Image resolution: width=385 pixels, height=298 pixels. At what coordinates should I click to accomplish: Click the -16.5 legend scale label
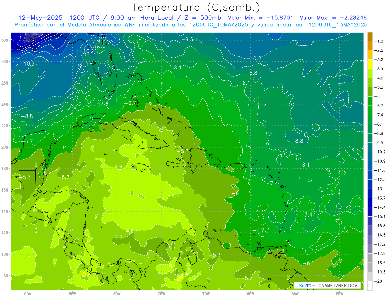380,235
